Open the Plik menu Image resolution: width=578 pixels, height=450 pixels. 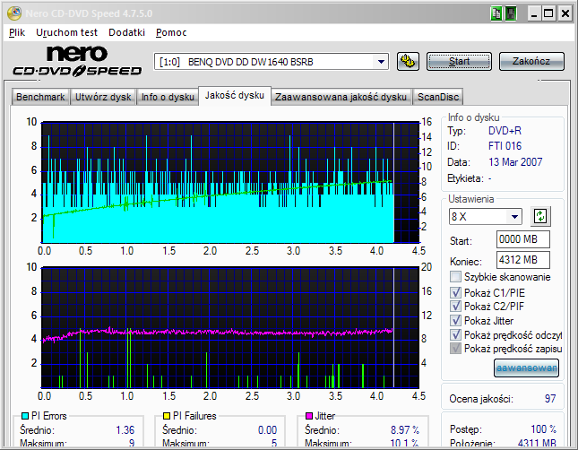(x=17, y=32)
